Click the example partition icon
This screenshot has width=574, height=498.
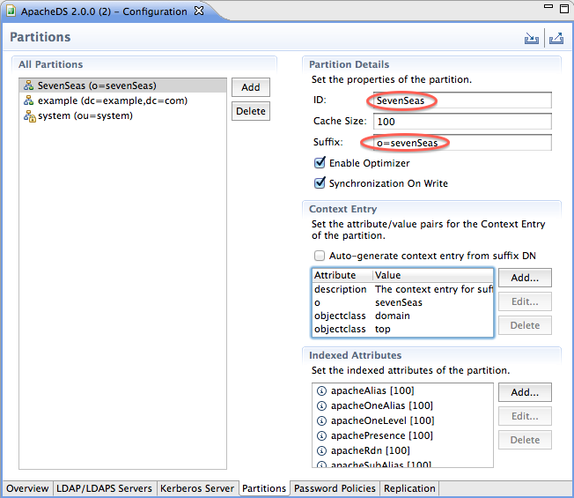pyautogui.click(x=28, y=101)
